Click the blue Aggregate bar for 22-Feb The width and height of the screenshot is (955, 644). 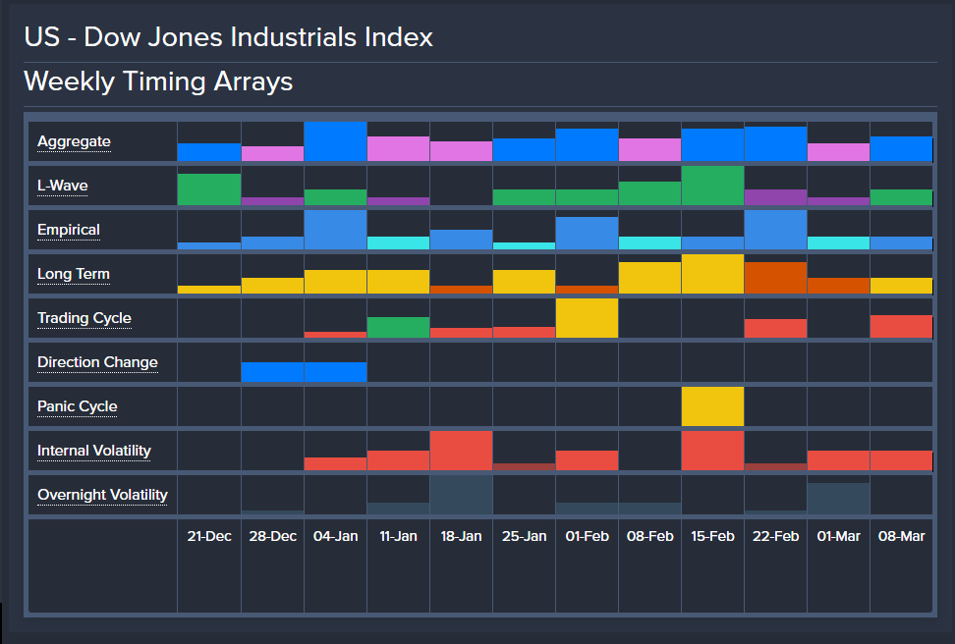tap(775, 143)
